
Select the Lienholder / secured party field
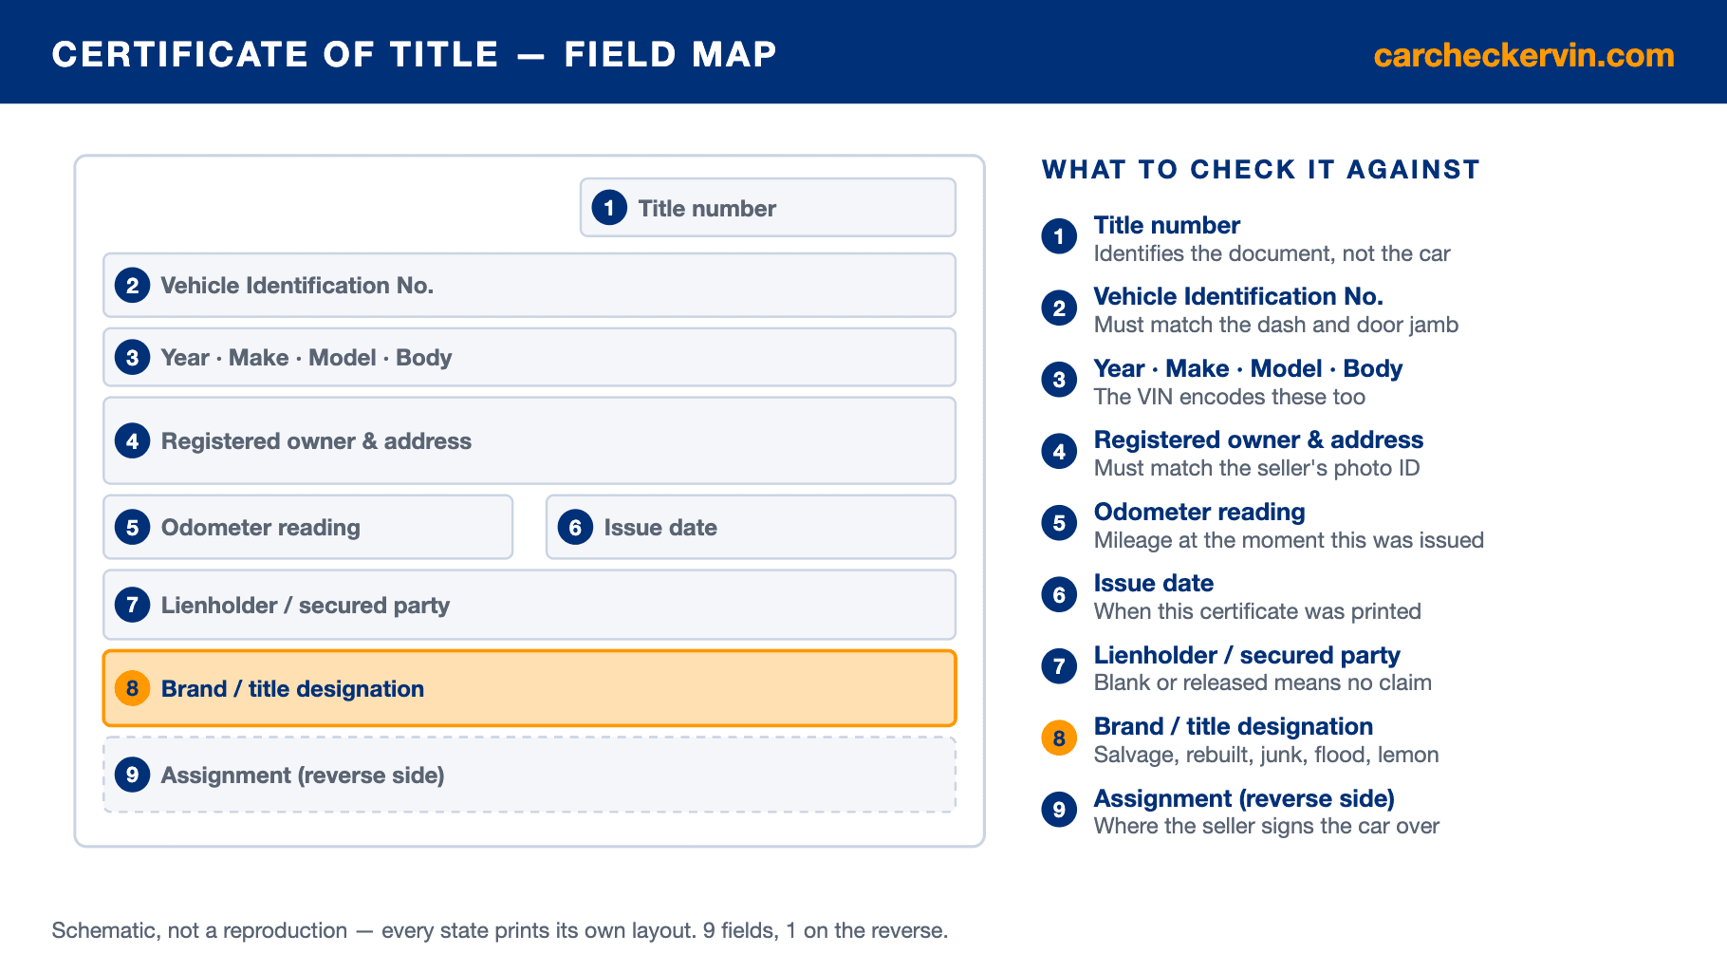pos(529,605)
